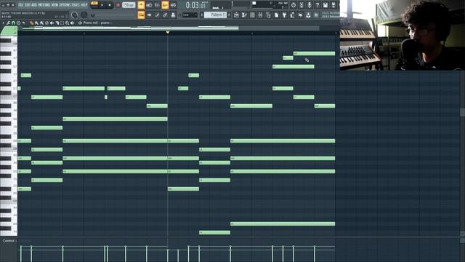Click the microphone recording icon
The height and width of the screenshot is (262, 465).
pyautogui.click(x=310, y=5)
